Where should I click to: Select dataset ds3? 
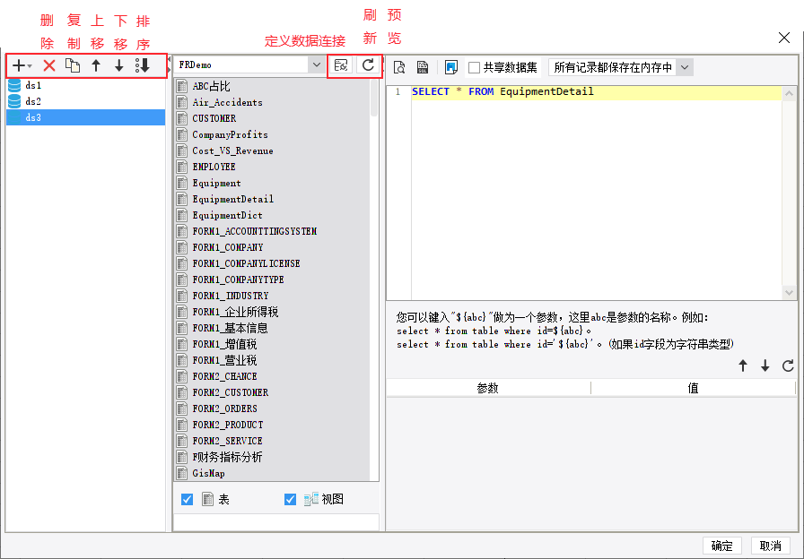pos(85,117)
